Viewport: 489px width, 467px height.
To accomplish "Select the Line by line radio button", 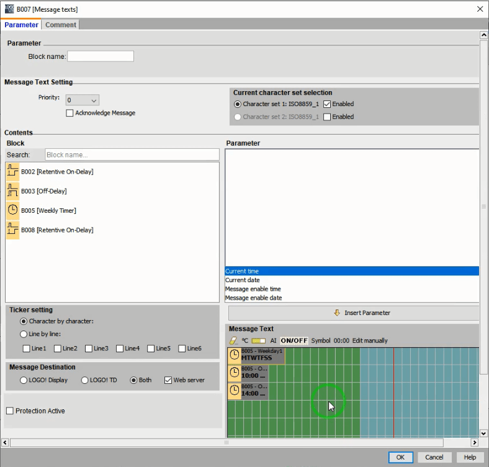I will pyautogui.click(x=24, y=334).
